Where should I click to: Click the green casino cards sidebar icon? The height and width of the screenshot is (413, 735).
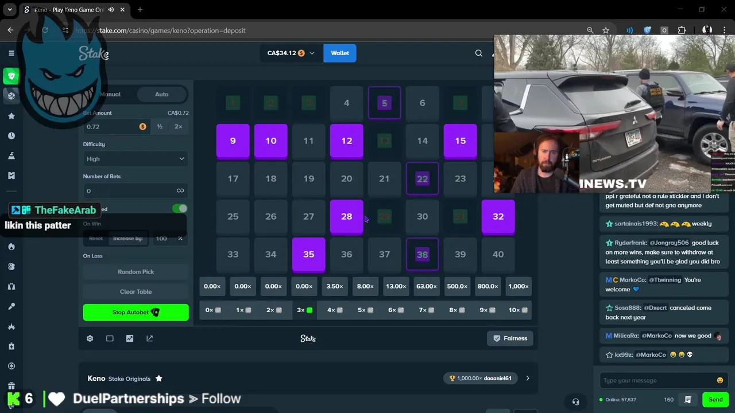(11, 76)
